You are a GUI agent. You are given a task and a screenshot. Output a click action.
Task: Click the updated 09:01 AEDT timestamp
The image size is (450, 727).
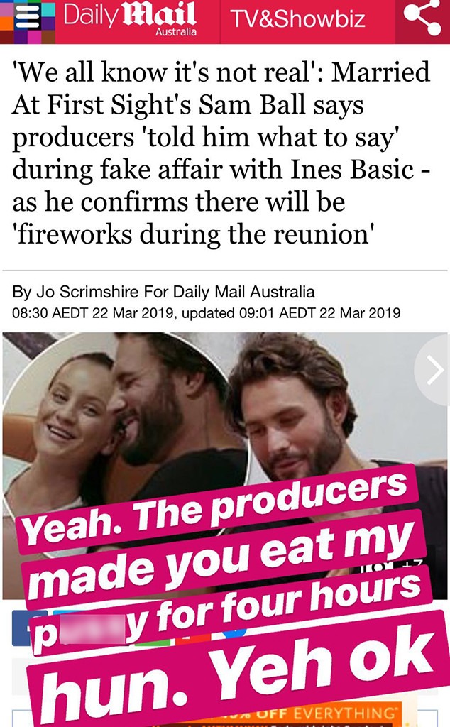click(291, 312)
